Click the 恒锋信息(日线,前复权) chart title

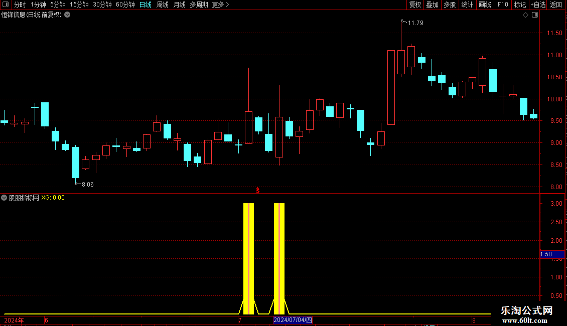pos(32,15)
